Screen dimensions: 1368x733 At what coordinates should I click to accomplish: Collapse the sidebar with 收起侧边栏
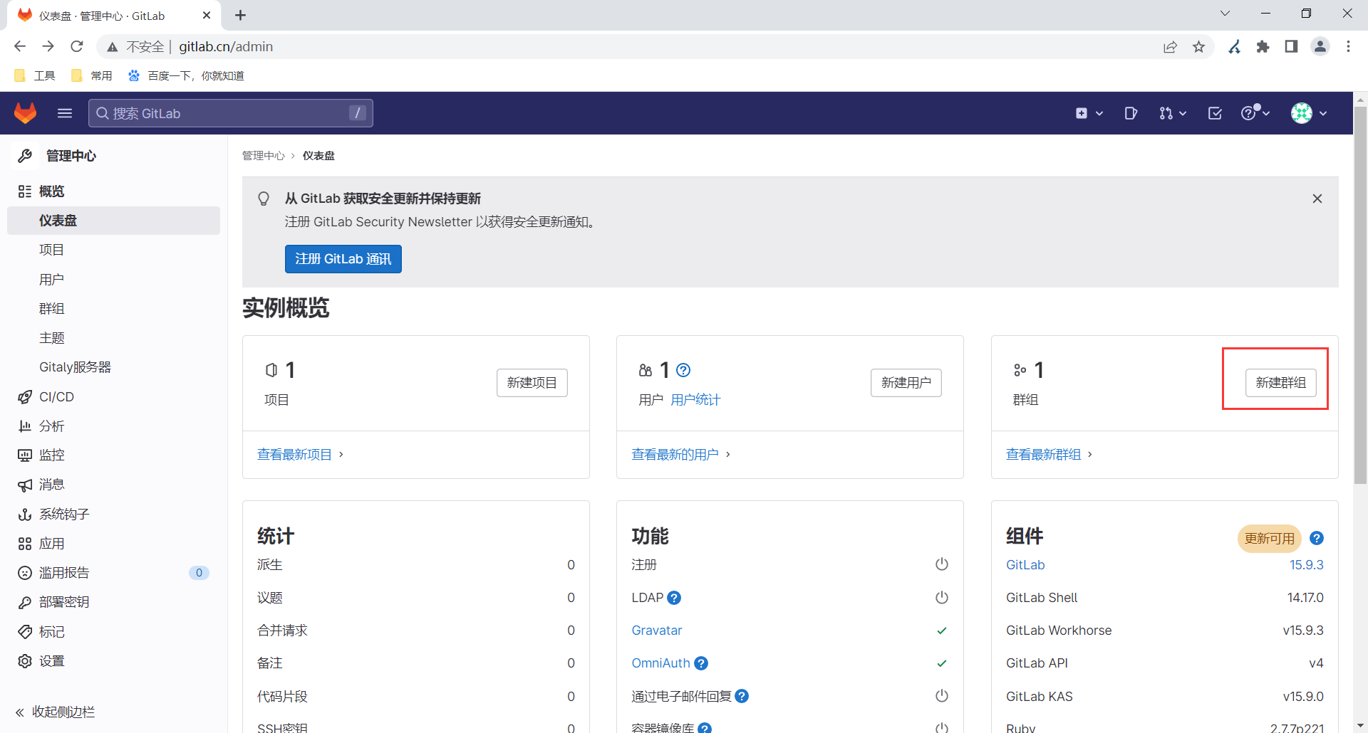click(56, 712)
